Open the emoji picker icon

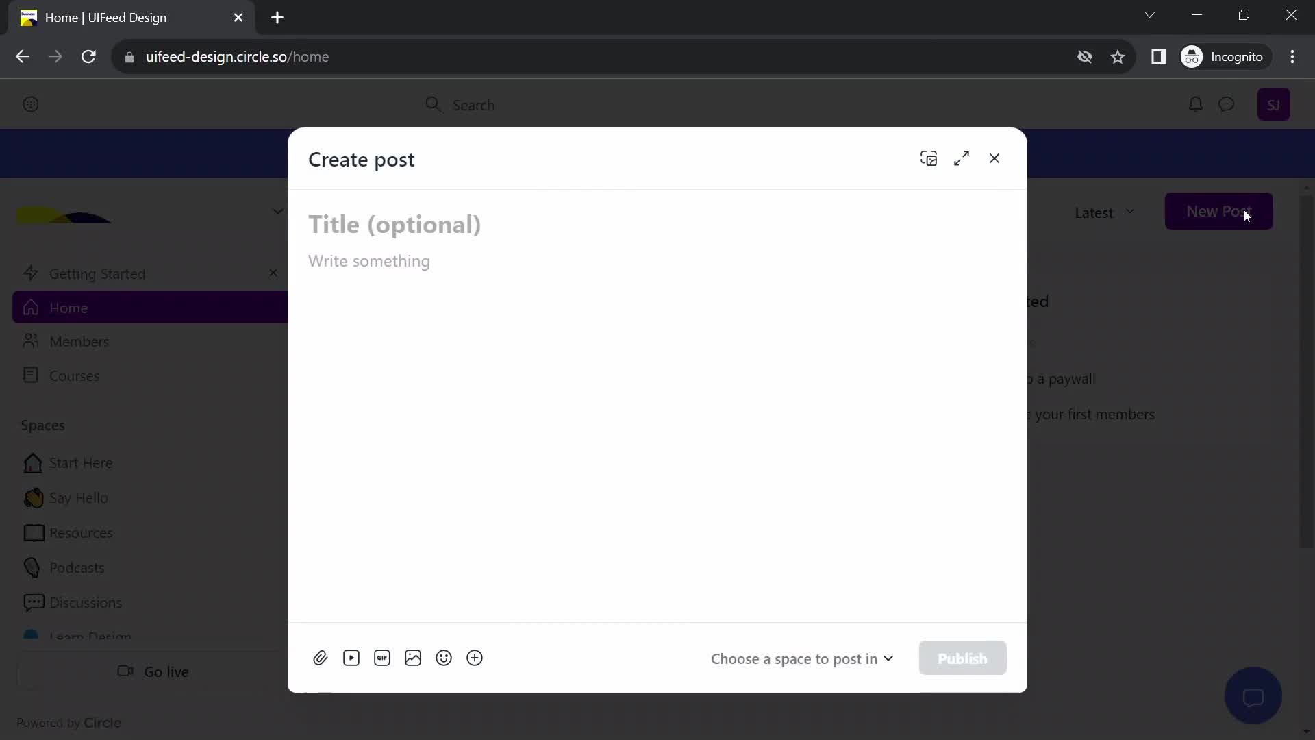443,658
